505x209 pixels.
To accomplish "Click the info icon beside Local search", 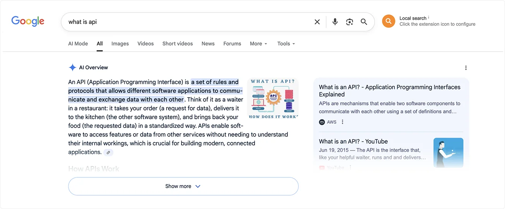I will point(429,17).
